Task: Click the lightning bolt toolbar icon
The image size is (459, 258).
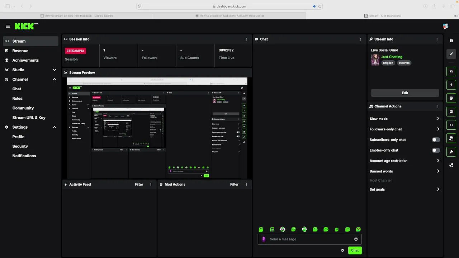Action: (451, 85)
